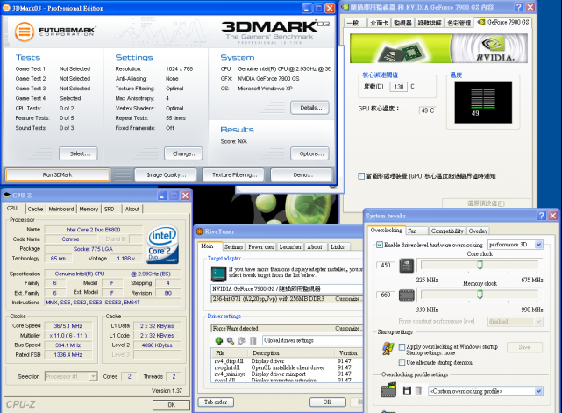Image resolution: width=562 pixels, height=413 pixels.
Task: Open the Launcher tab in RivaTuner
Action: 290,246
